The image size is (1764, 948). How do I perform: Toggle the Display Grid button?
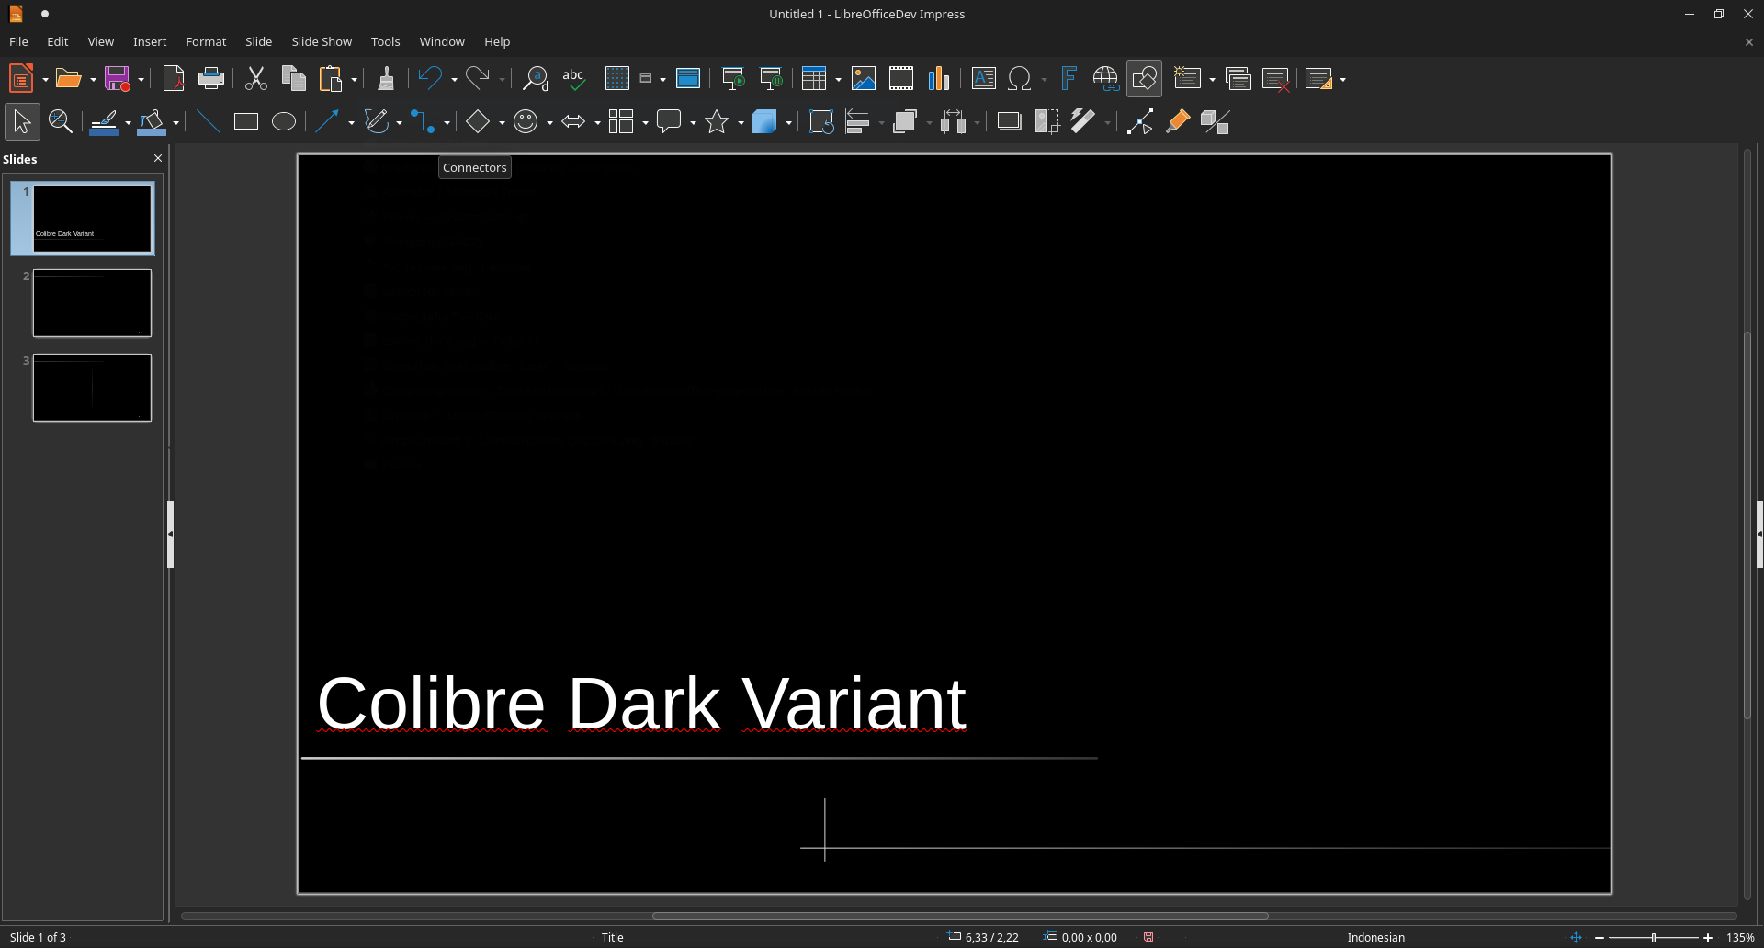click(617, 79)
